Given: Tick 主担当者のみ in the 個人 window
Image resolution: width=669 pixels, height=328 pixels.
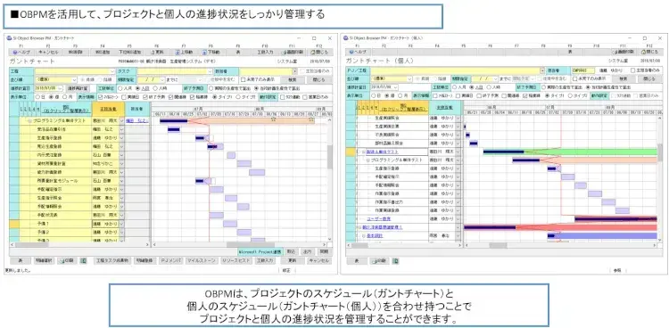Looking at the screenshot, I should 633,70.
